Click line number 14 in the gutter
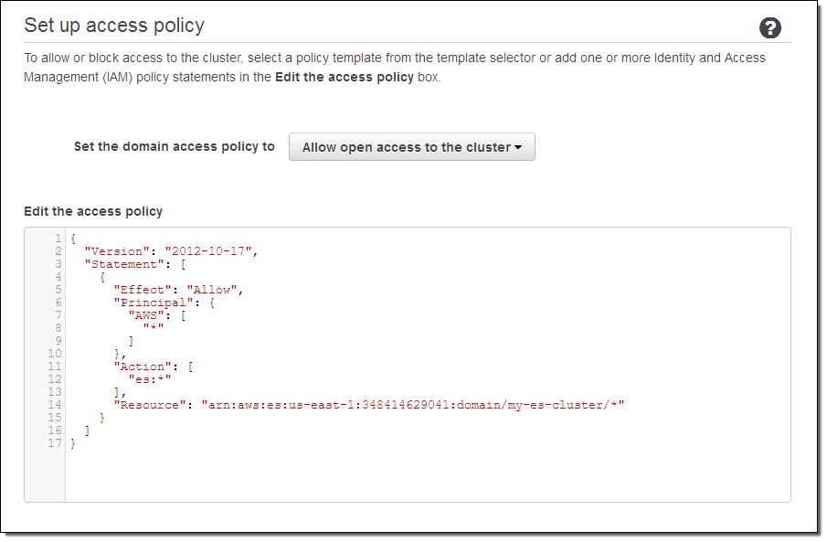 pos(54,405)
